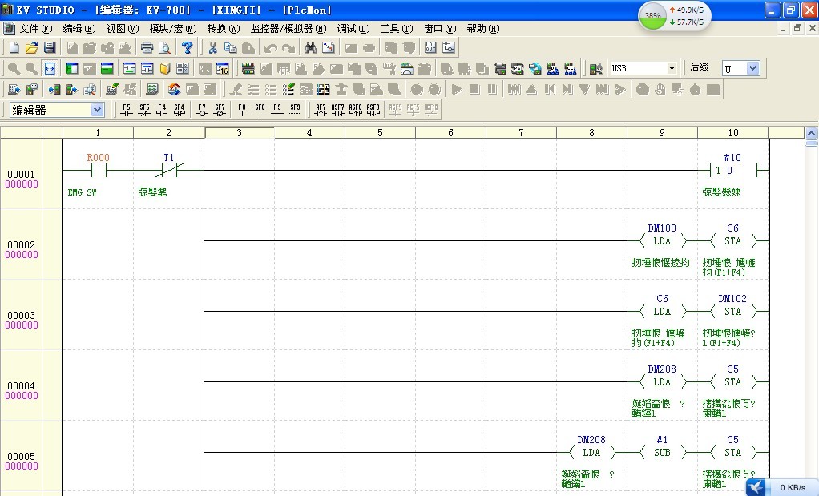
Task: Insert F4 parallel OR contact
Action: coord(162,110)
